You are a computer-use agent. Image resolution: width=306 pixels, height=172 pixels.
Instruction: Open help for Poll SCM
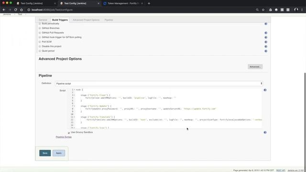266,42
